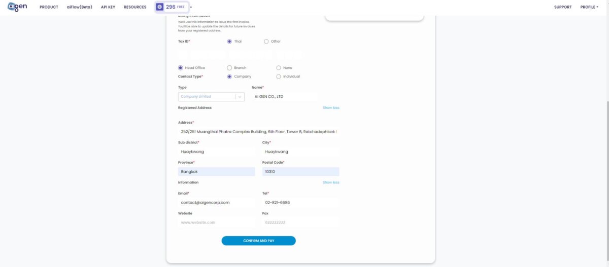Click the Registered Address heading

tap(195, 108)
